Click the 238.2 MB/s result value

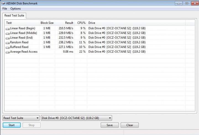click(x=66, y=42)
